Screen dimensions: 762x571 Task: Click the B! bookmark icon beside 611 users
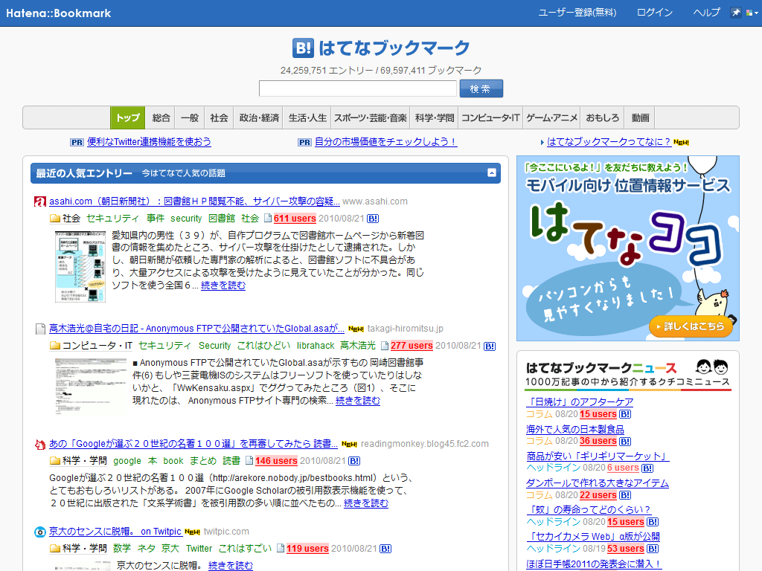tap(374, 219)
